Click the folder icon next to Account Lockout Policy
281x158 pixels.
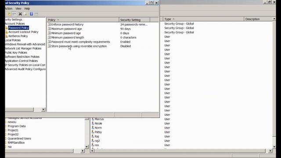tap(7, 32)
